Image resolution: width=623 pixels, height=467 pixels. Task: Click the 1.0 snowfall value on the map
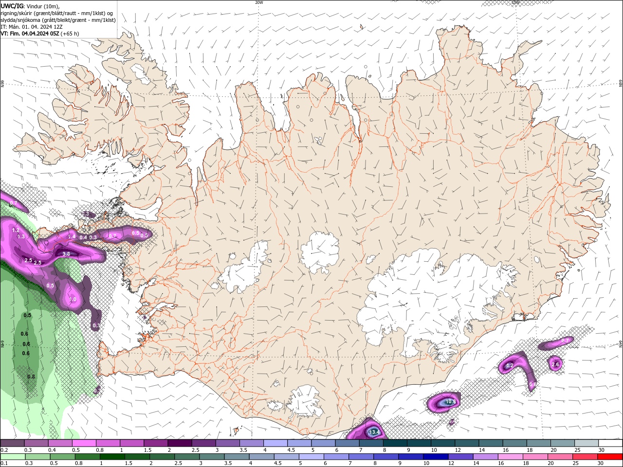[73, 300]
